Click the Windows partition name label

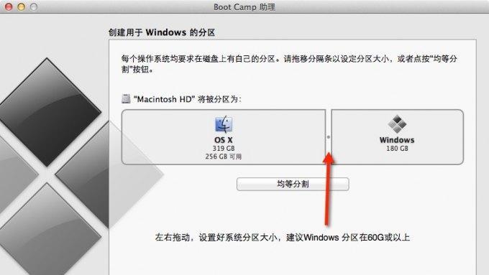point(397,140)
